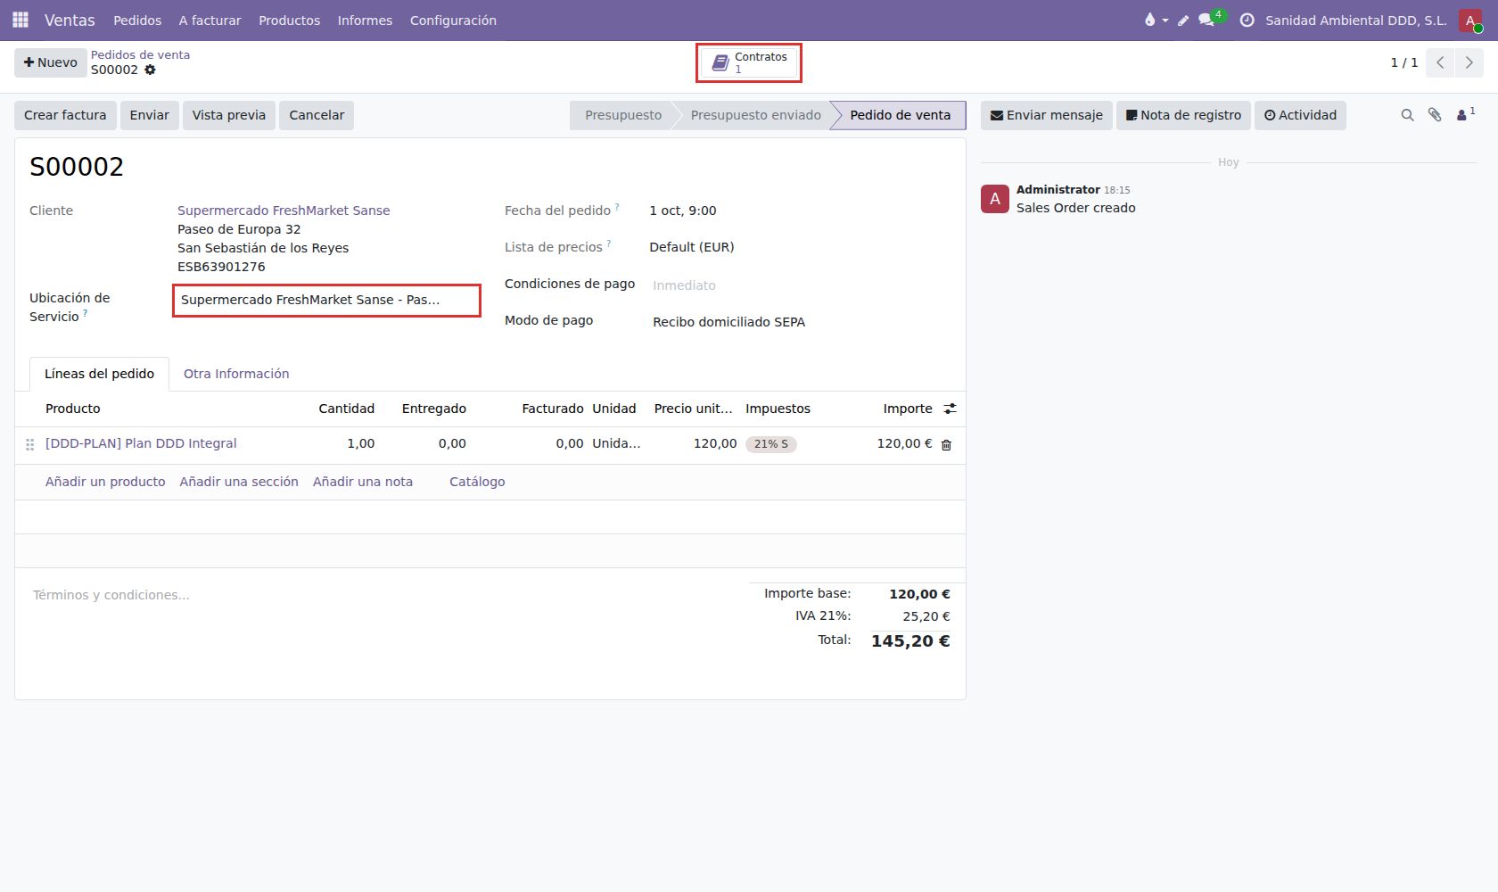Click the Términos y condiciones field
Screen dimensions: 1498x892
coord(383,595)
